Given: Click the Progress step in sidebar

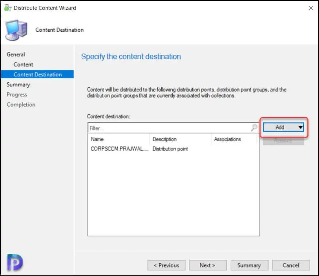Looking at the screenshot, I should coord(17,95).
